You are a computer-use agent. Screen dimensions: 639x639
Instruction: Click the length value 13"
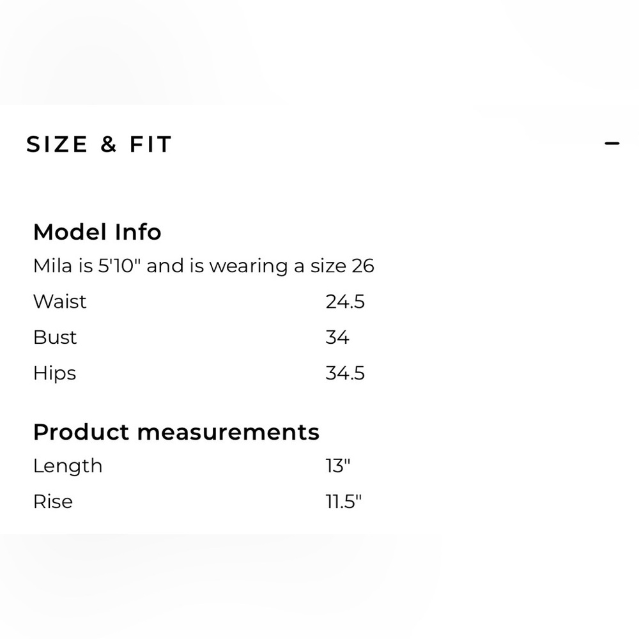tap(338, 466)
